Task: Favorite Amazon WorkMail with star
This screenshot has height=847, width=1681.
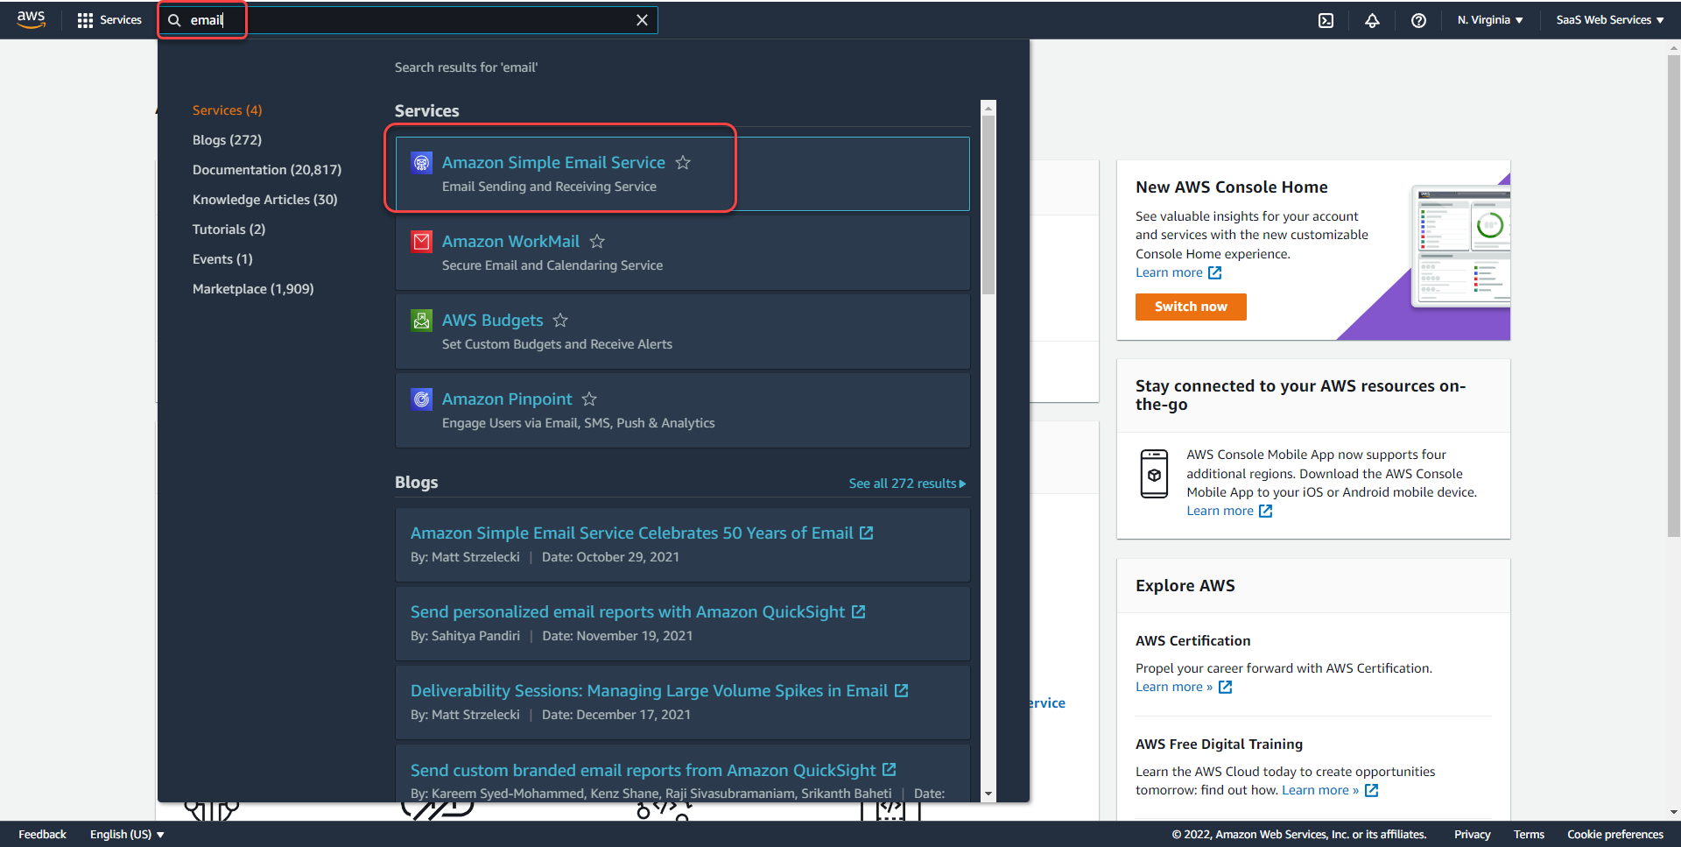Action: [x=597, y=242]
